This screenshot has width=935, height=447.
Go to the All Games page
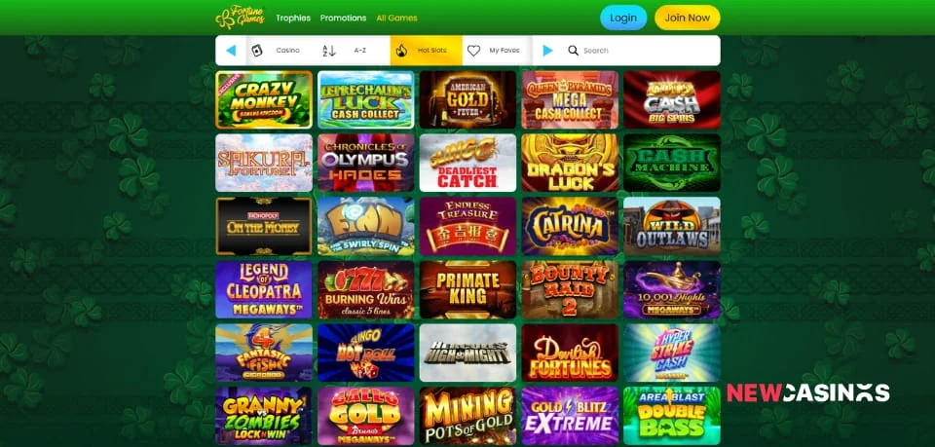coord(397,18)
